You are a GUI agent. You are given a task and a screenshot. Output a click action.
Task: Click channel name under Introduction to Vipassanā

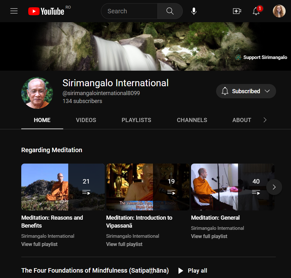[133, 236]
